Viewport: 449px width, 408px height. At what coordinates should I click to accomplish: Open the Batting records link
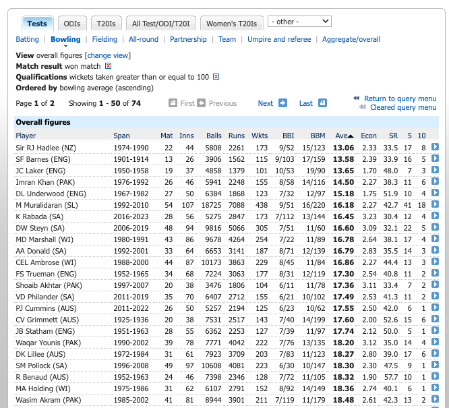27,39
